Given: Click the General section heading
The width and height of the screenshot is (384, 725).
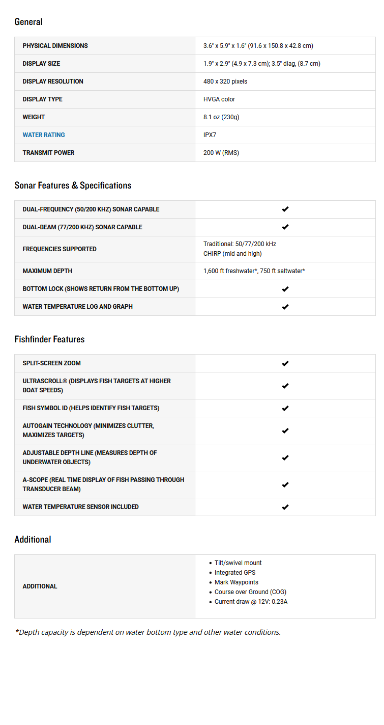Looking at the screenshot, I should 28,22.
